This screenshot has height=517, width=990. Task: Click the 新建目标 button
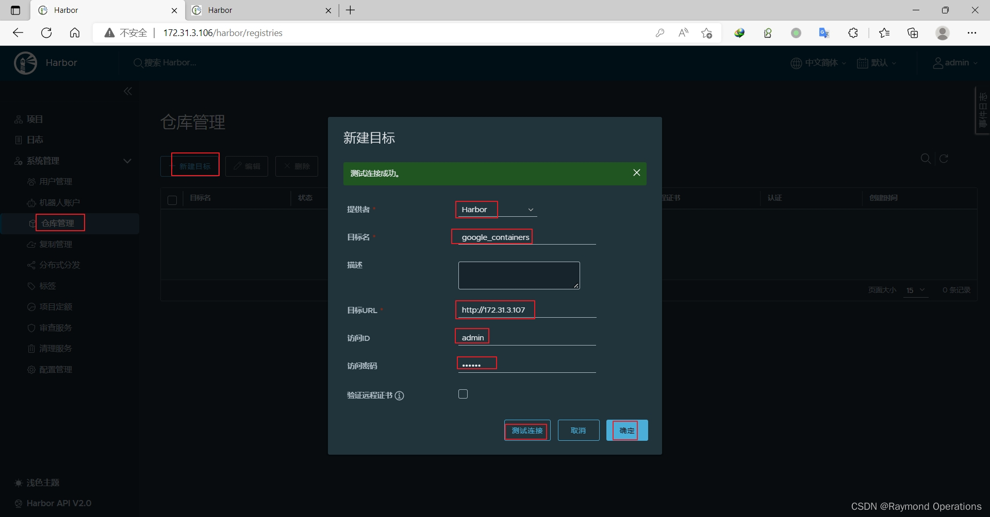coord(190,166)
